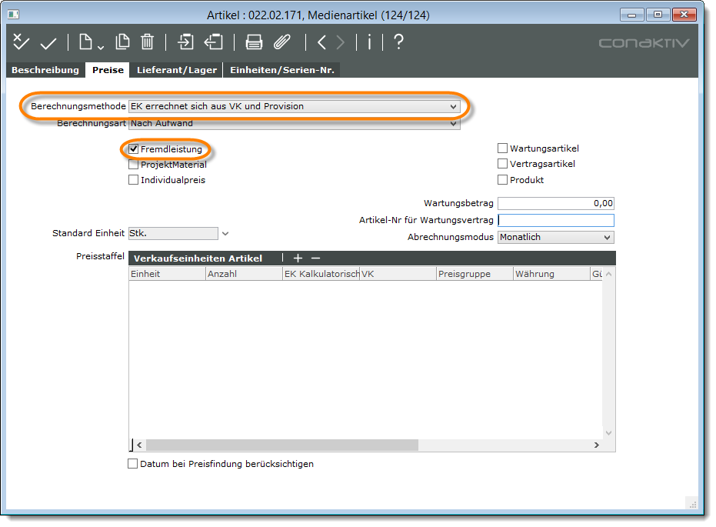
Task: Open the Standard Einheit dropdown arrow
Action: point(225,233)
